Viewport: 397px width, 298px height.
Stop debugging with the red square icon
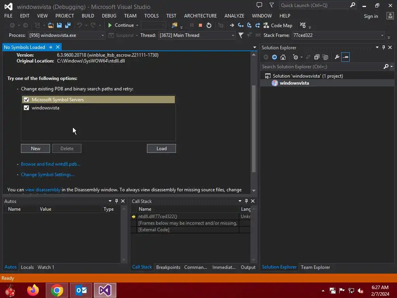(x=200, y=25)
